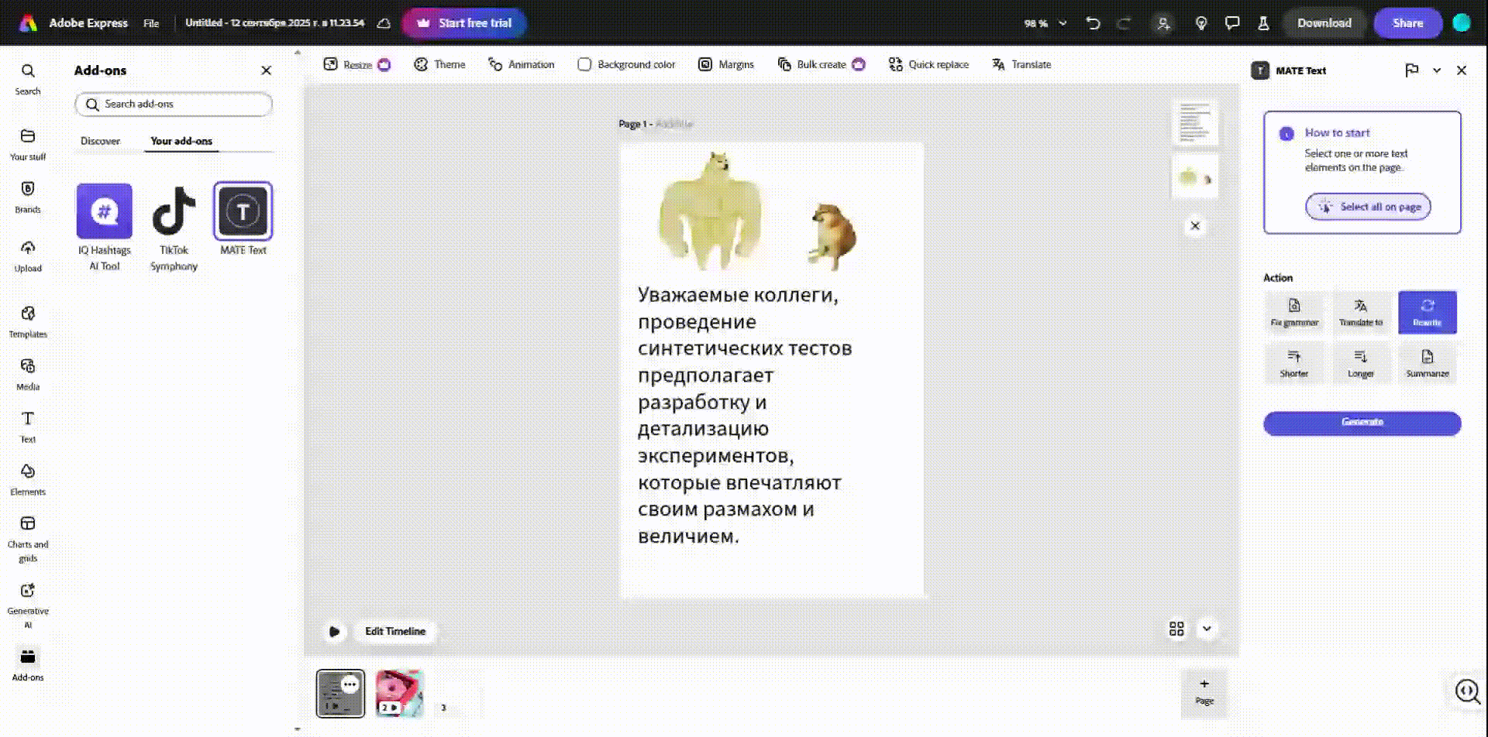
Task: Open the Elements panel in sidebar
Action: tap(28, 479)
